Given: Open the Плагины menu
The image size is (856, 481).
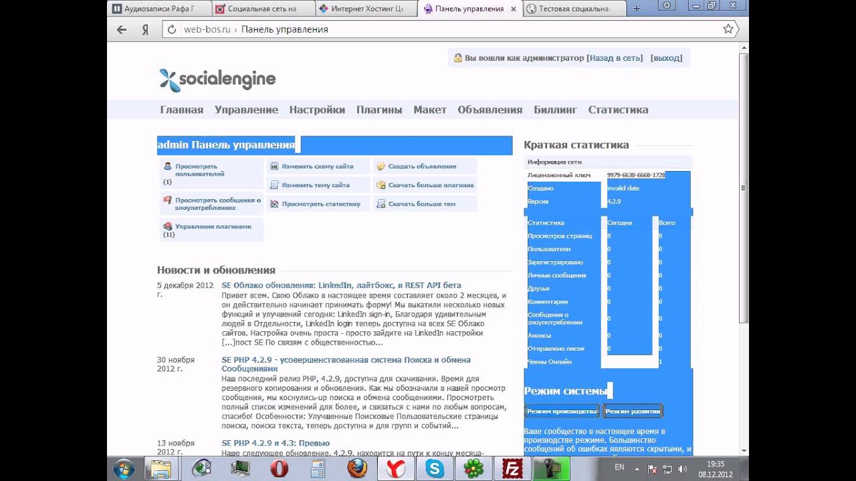Looking at the screenshot, I should coord(379,110).
